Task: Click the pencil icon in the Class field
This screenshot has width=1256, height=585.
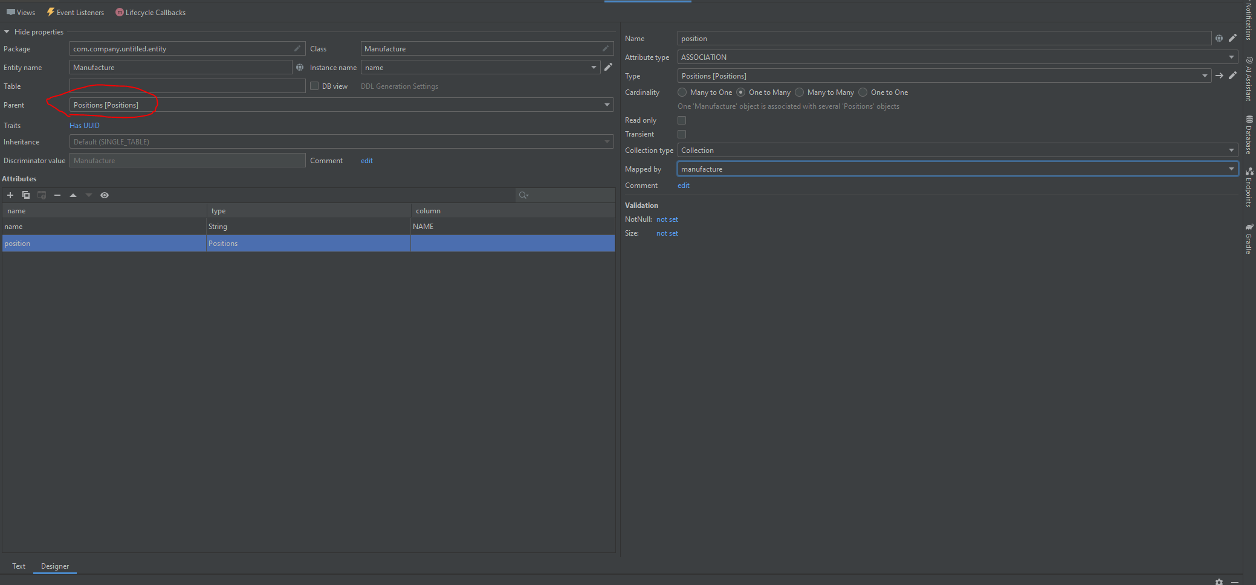Action: point(606,48)
